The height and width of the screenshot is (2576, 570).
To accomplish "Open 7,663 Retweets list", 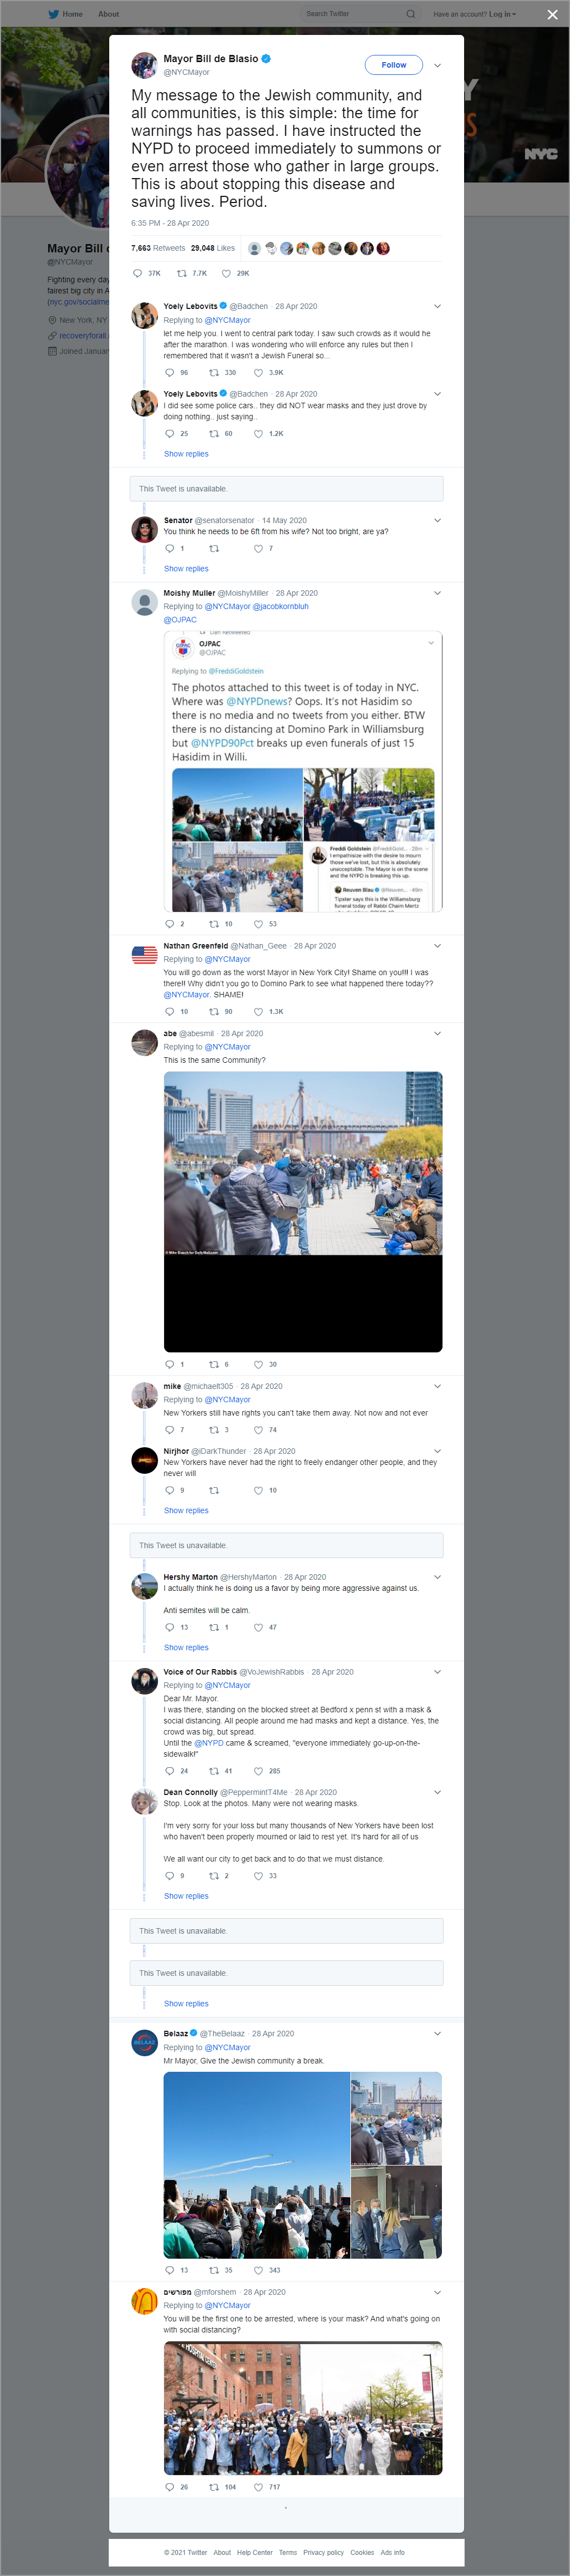I will (x=158, y=248).
